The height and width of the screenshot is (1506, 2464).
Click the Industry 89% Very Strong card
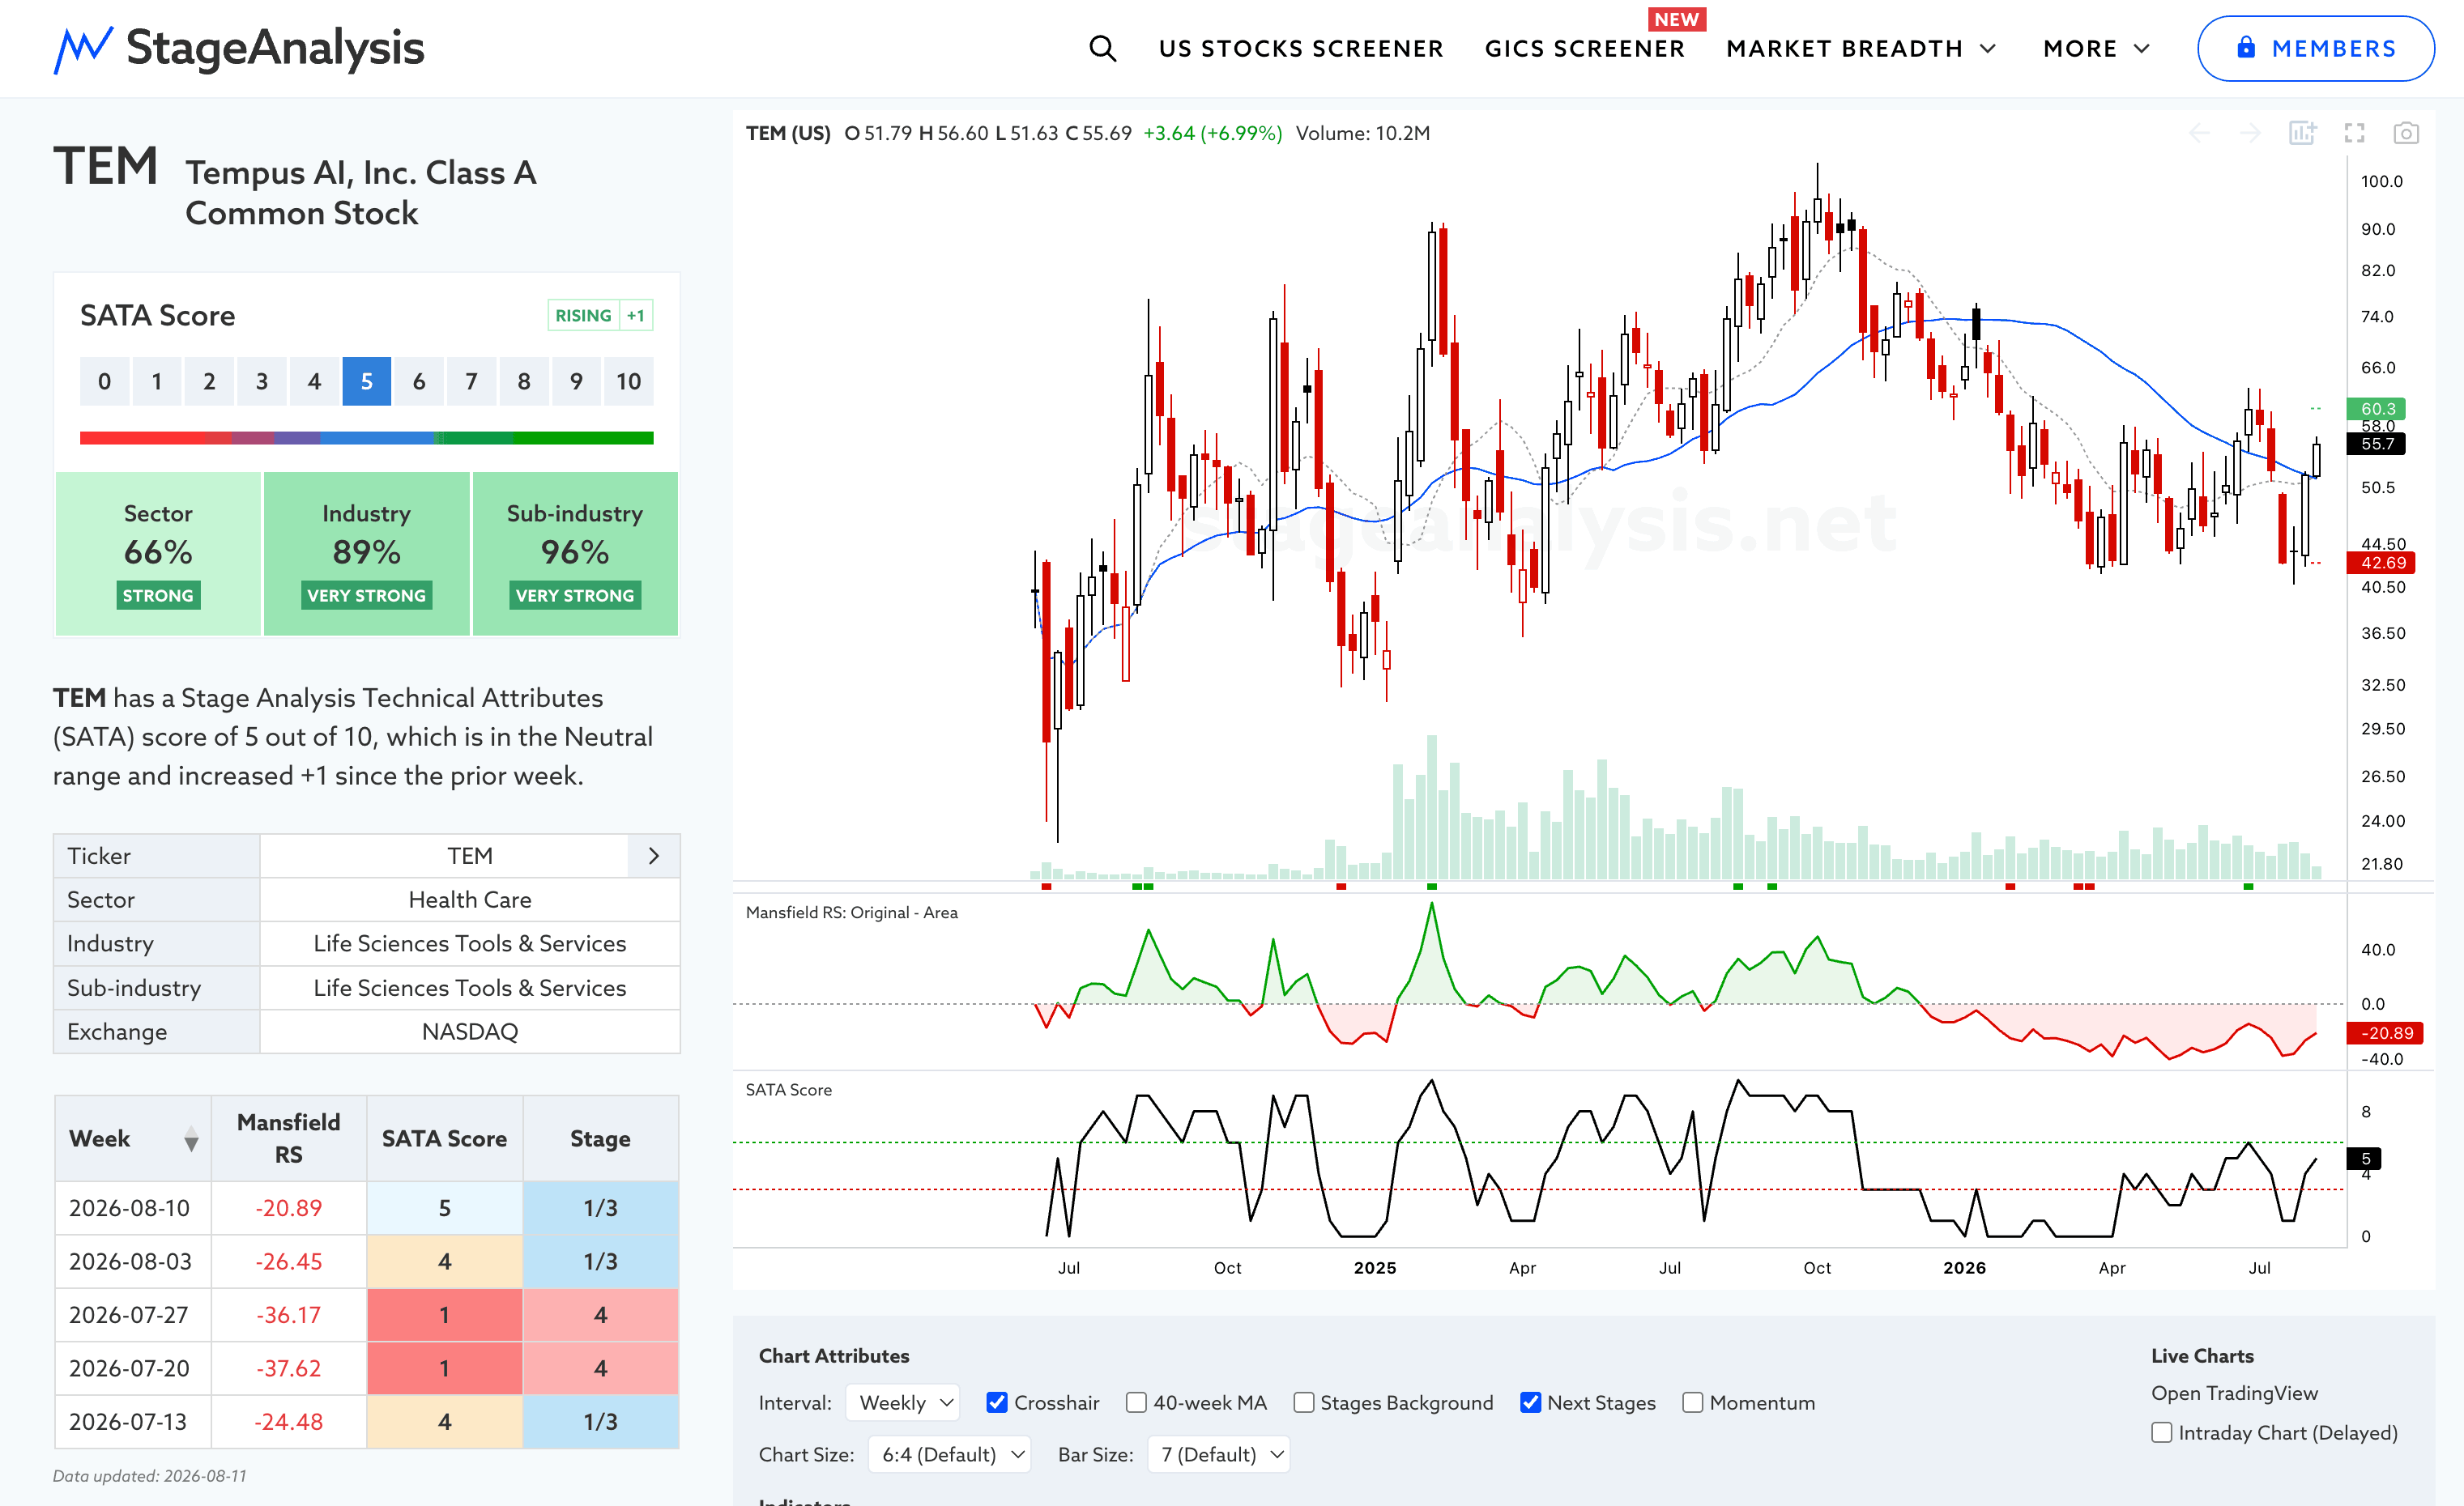point(366,554)
